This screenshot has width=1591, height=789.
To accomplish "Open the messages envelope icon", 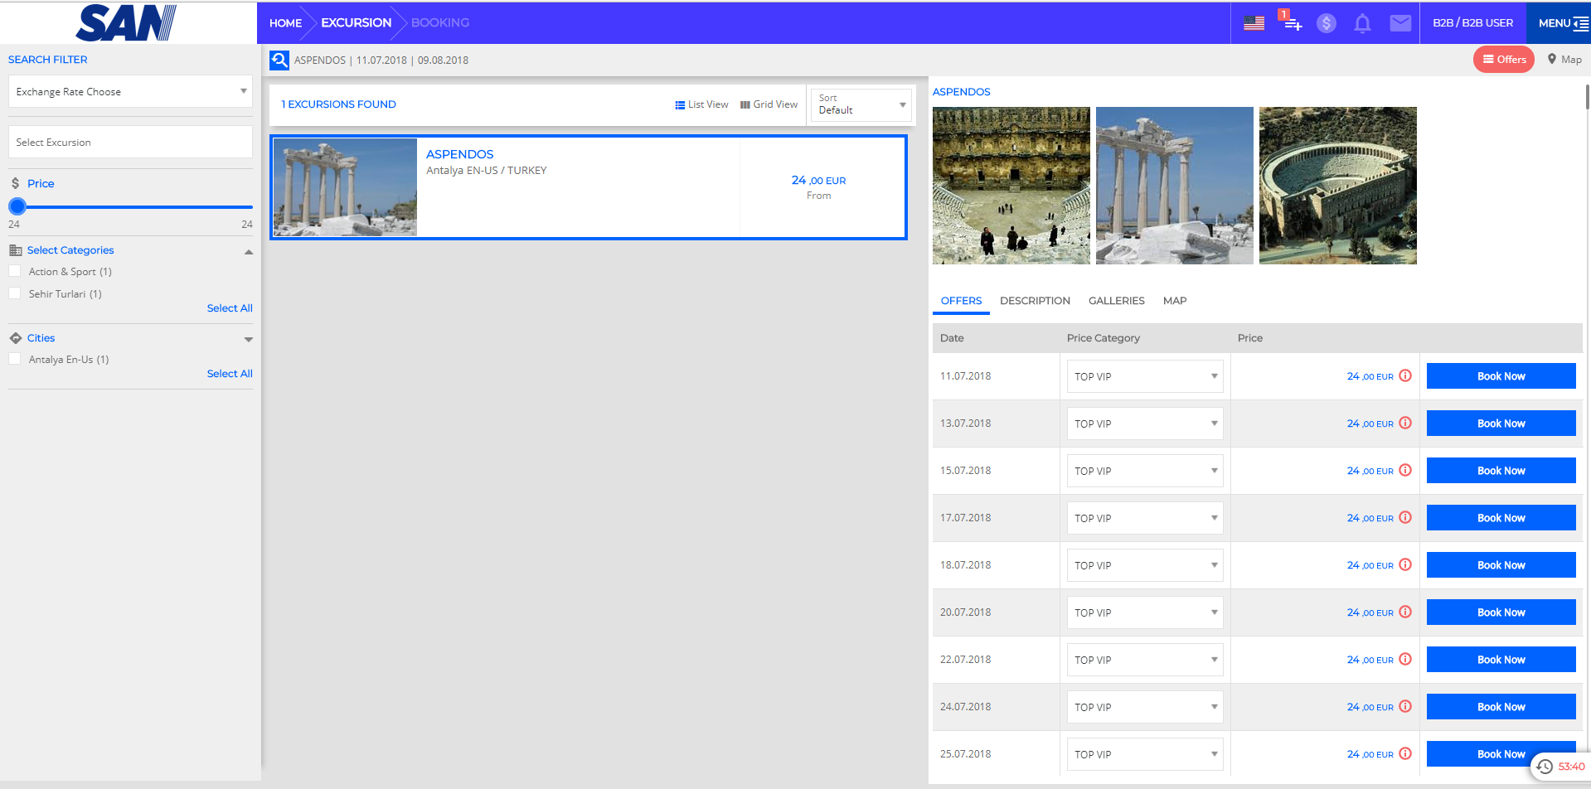I will (1400, 23).
